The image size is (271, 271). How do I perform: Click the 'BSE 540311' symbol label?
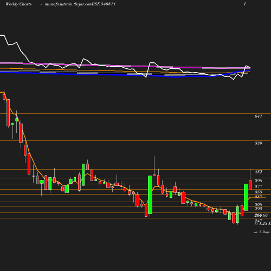tap(104, 4)
